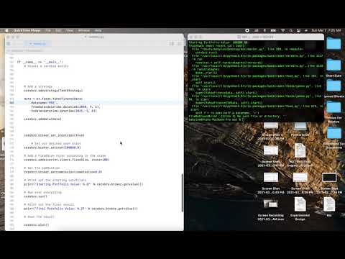Select the Experimental Design document icon
Image resolution: width=345 pixels, height=259 pixels.
click(x=300, y=204)
